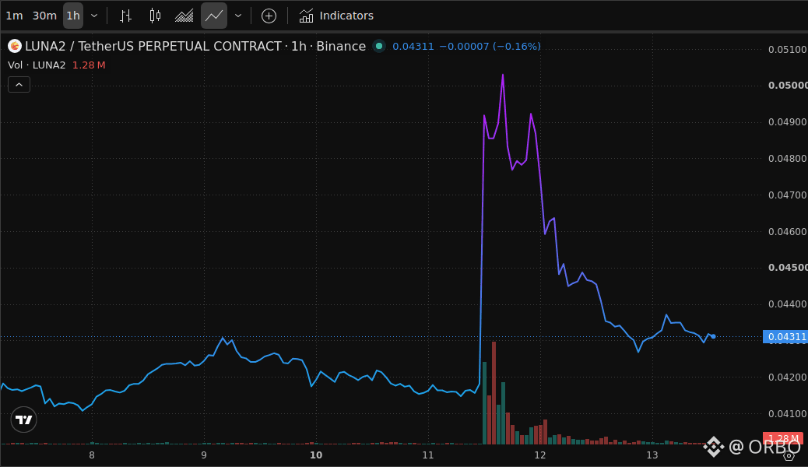Click the −0.00007 (−0.16%) change value
This screenshot has width=808, height=467.
490,47
